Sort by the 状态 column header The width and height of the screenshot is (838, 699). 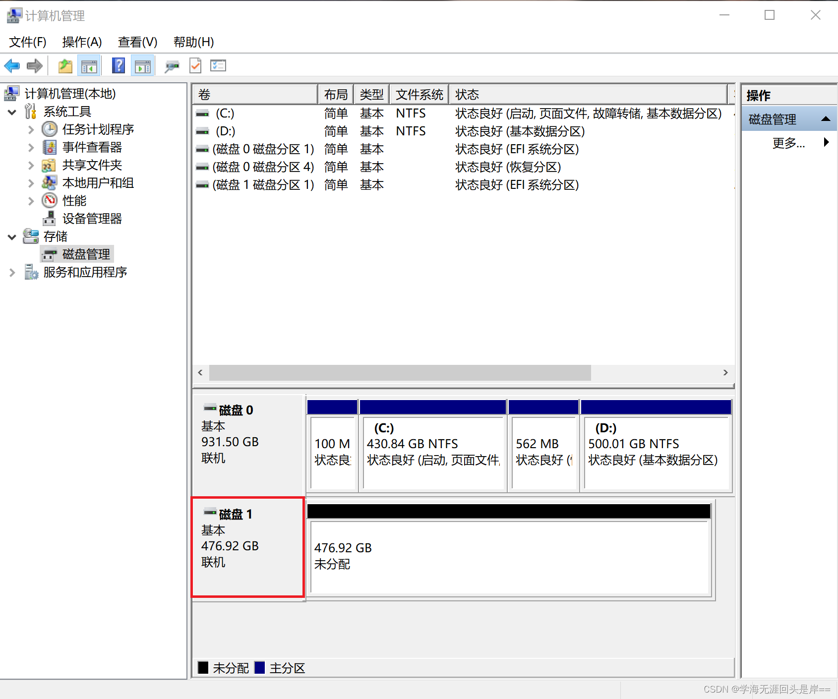click(588, 94)
